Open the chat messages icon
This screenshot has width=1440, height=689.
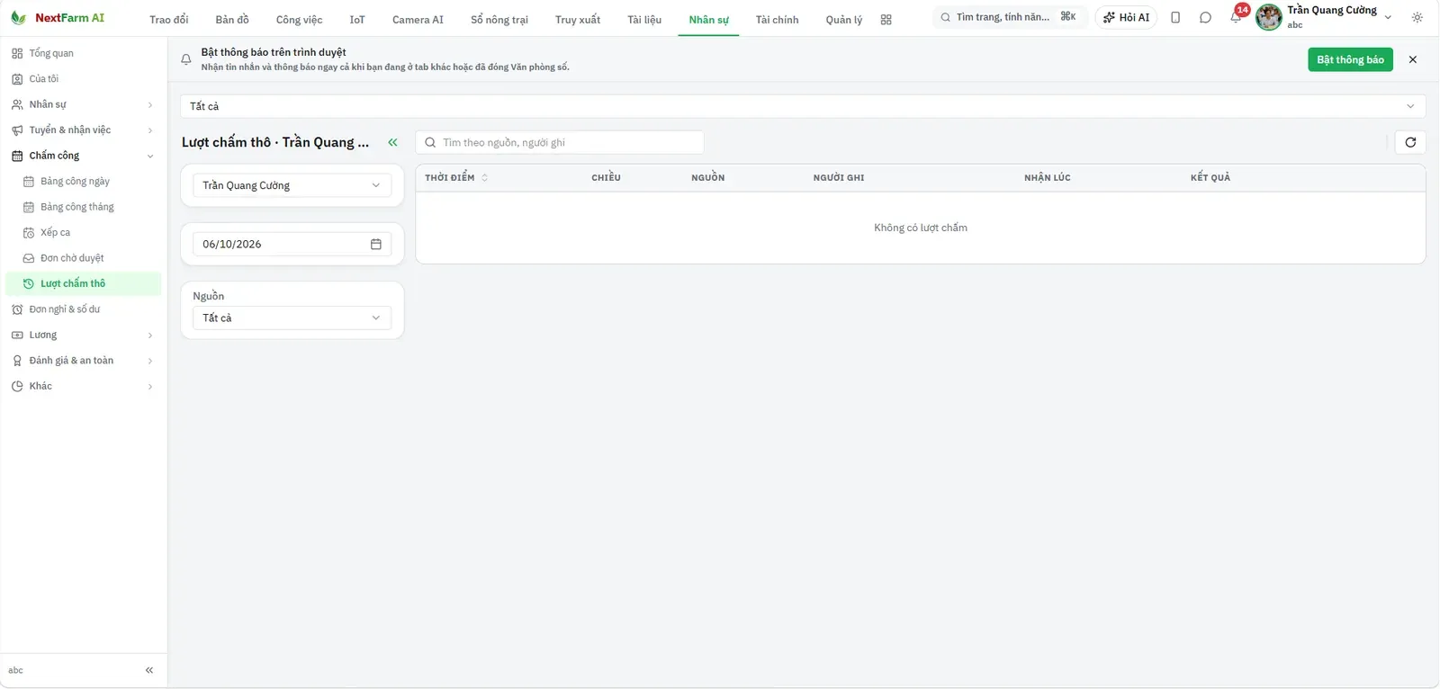tap(1205, 17)
